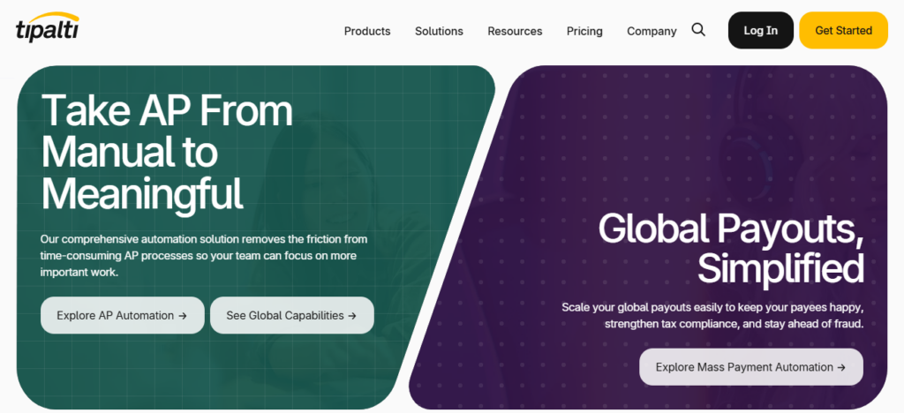The width and height of the screenshot is (904, 413).
Task: Click the comprehensive automation solution paragraph
Action: 204,256
